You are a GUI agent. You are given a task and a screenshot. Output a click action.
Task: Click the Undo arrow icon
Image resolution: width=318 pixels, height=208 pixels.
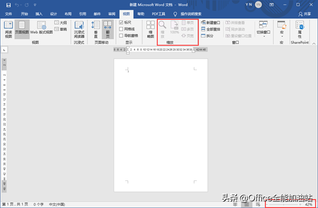point(17,5)
